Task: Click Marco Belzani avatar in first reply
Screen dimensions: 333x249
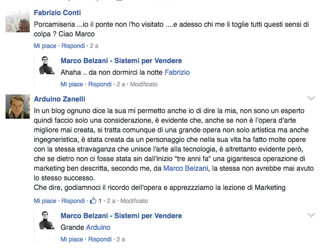Action: [x=47, y=66]
